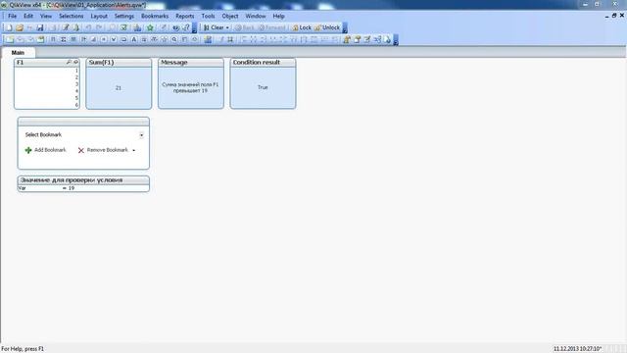Screen dimensions: 627x353
Task: Open the Reports menu
Action: pyautogui.click(x=185, y=16)
